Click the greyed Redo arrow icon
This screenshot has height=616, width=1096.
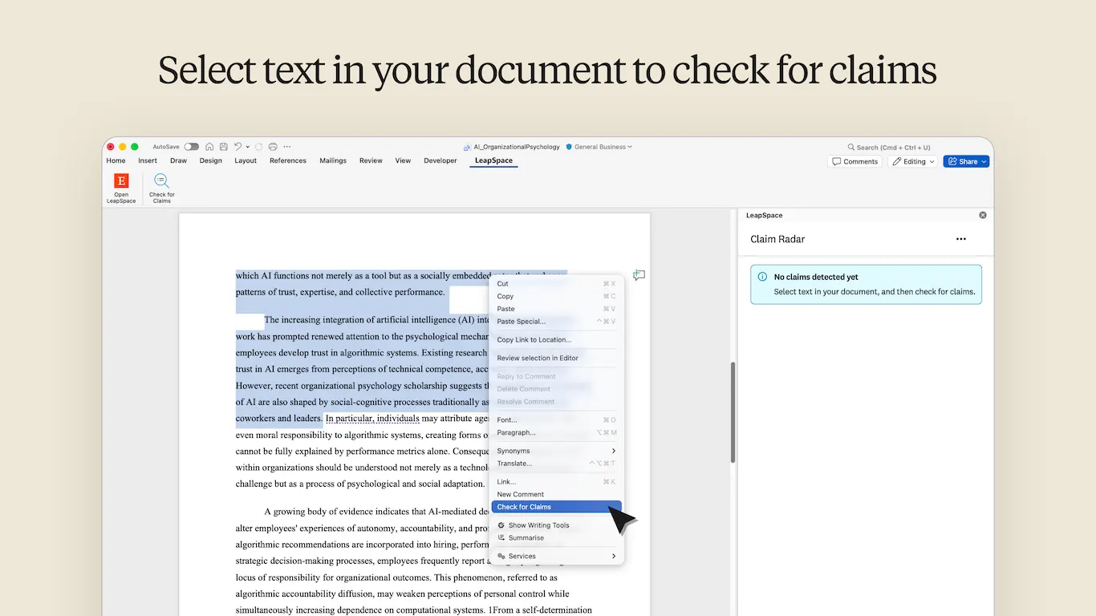258,147
